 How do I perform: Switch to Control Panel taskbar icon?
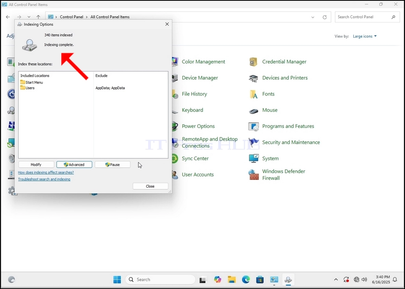click(x=274, y=280)
